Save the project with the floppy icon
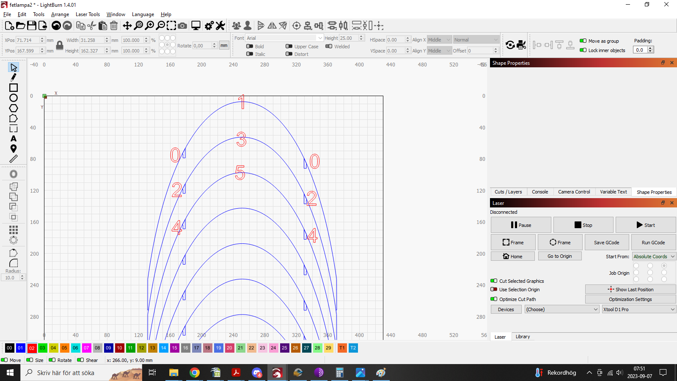The image size is (677, 381). click(32, 26)
